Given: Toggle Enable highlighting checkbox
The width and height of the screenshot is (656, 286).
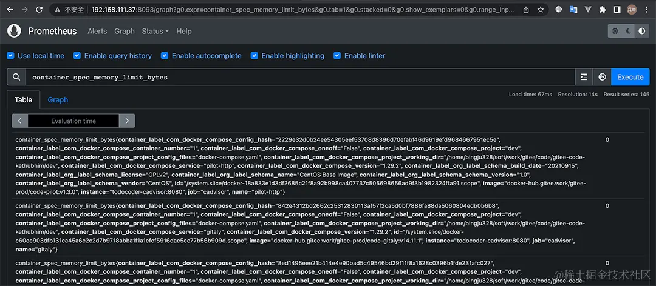Looking at the screenshot, I should coord(255,56).
